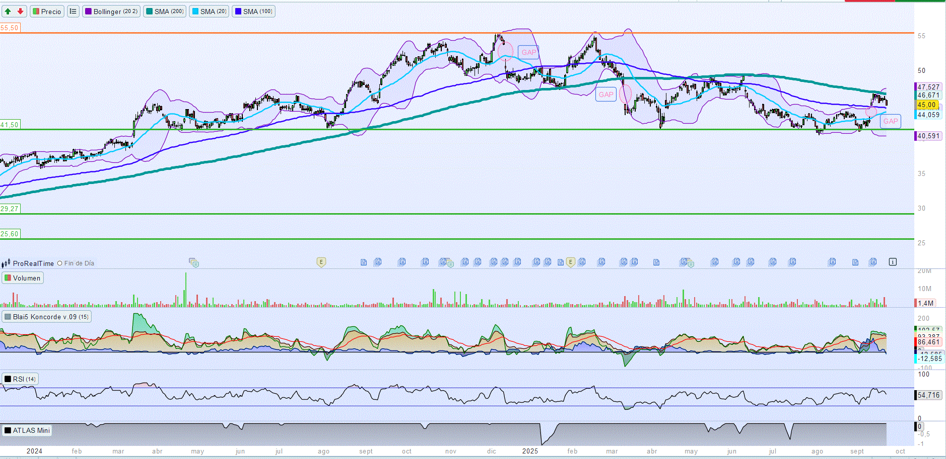The width and height of the screenshot is (946, 459).
Task: Open the comment bubble icon near May 2024
Action: pyautogui.click(x=194, y=262)
